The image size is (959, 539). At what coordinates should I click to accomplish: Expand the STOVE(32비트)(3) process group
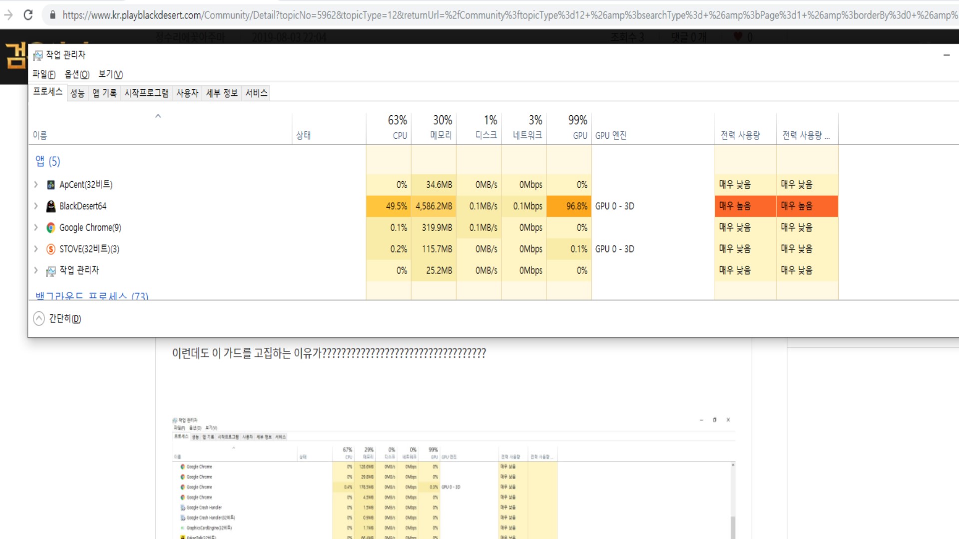pyautogui.click(x=36, y=249)
